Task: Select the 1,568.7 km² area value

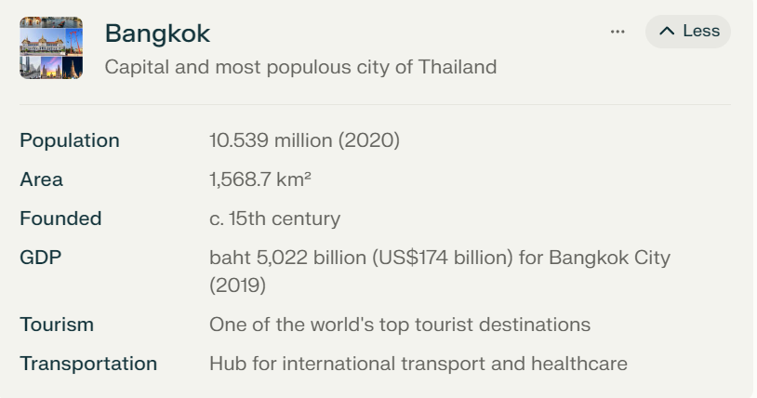Action: tap(260, 179)
